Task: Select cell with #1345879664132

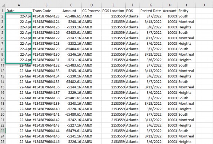Action: [46, 65]
